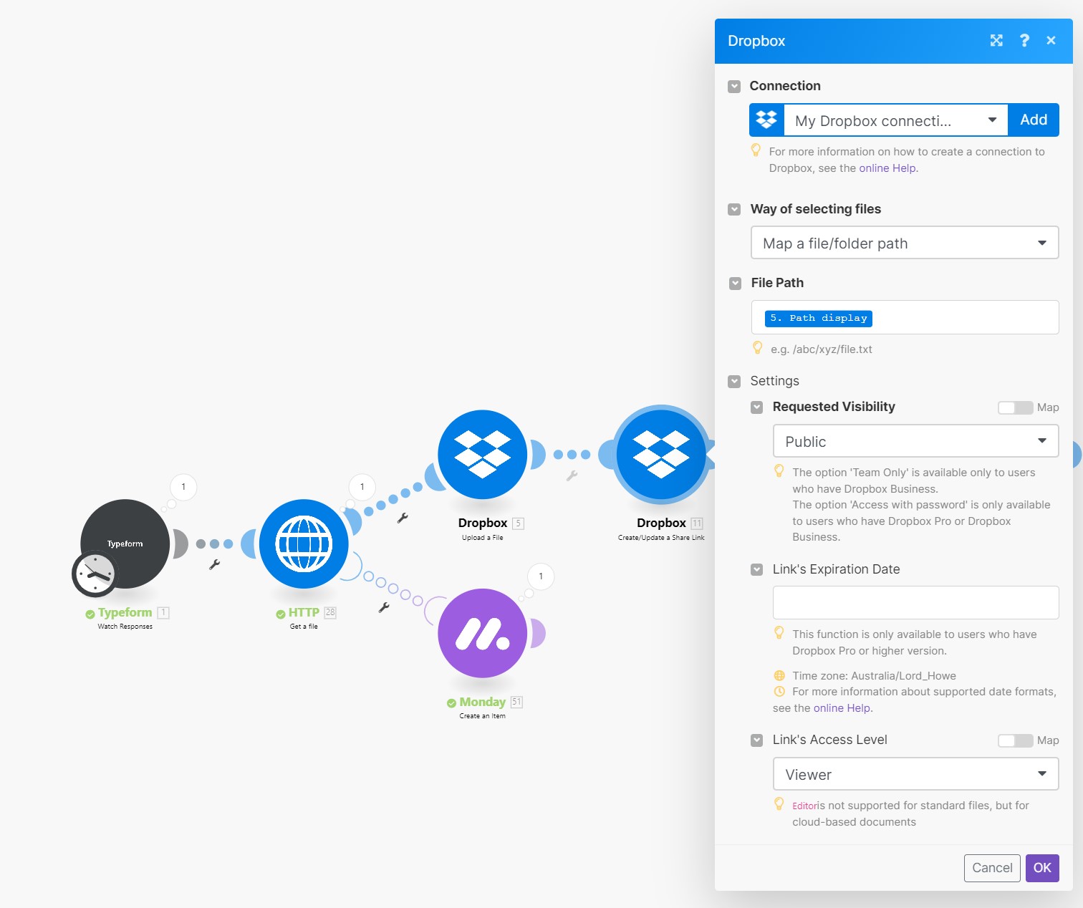This screenshot has height=908, width=1083.
Task: Click the 'e.g. /abc/xyz/file.txt' hint text
Action: point(822,349)
